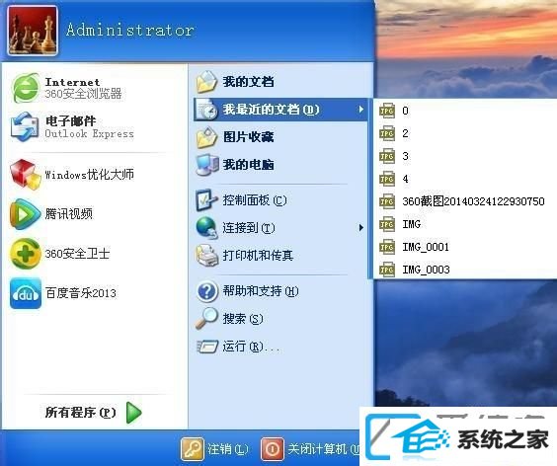
Task: Launch Outlook Express email icon
Action: [25, 126]
